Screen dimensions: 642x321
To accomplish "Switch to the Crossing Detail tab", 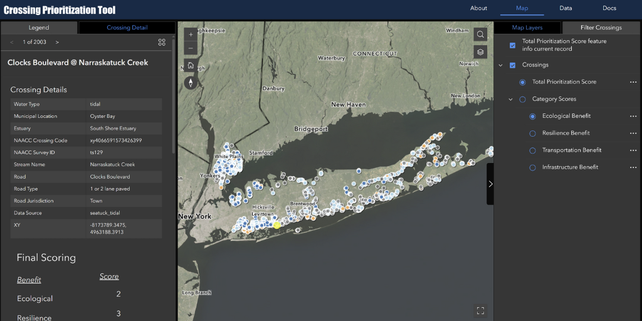I will 127,28.
